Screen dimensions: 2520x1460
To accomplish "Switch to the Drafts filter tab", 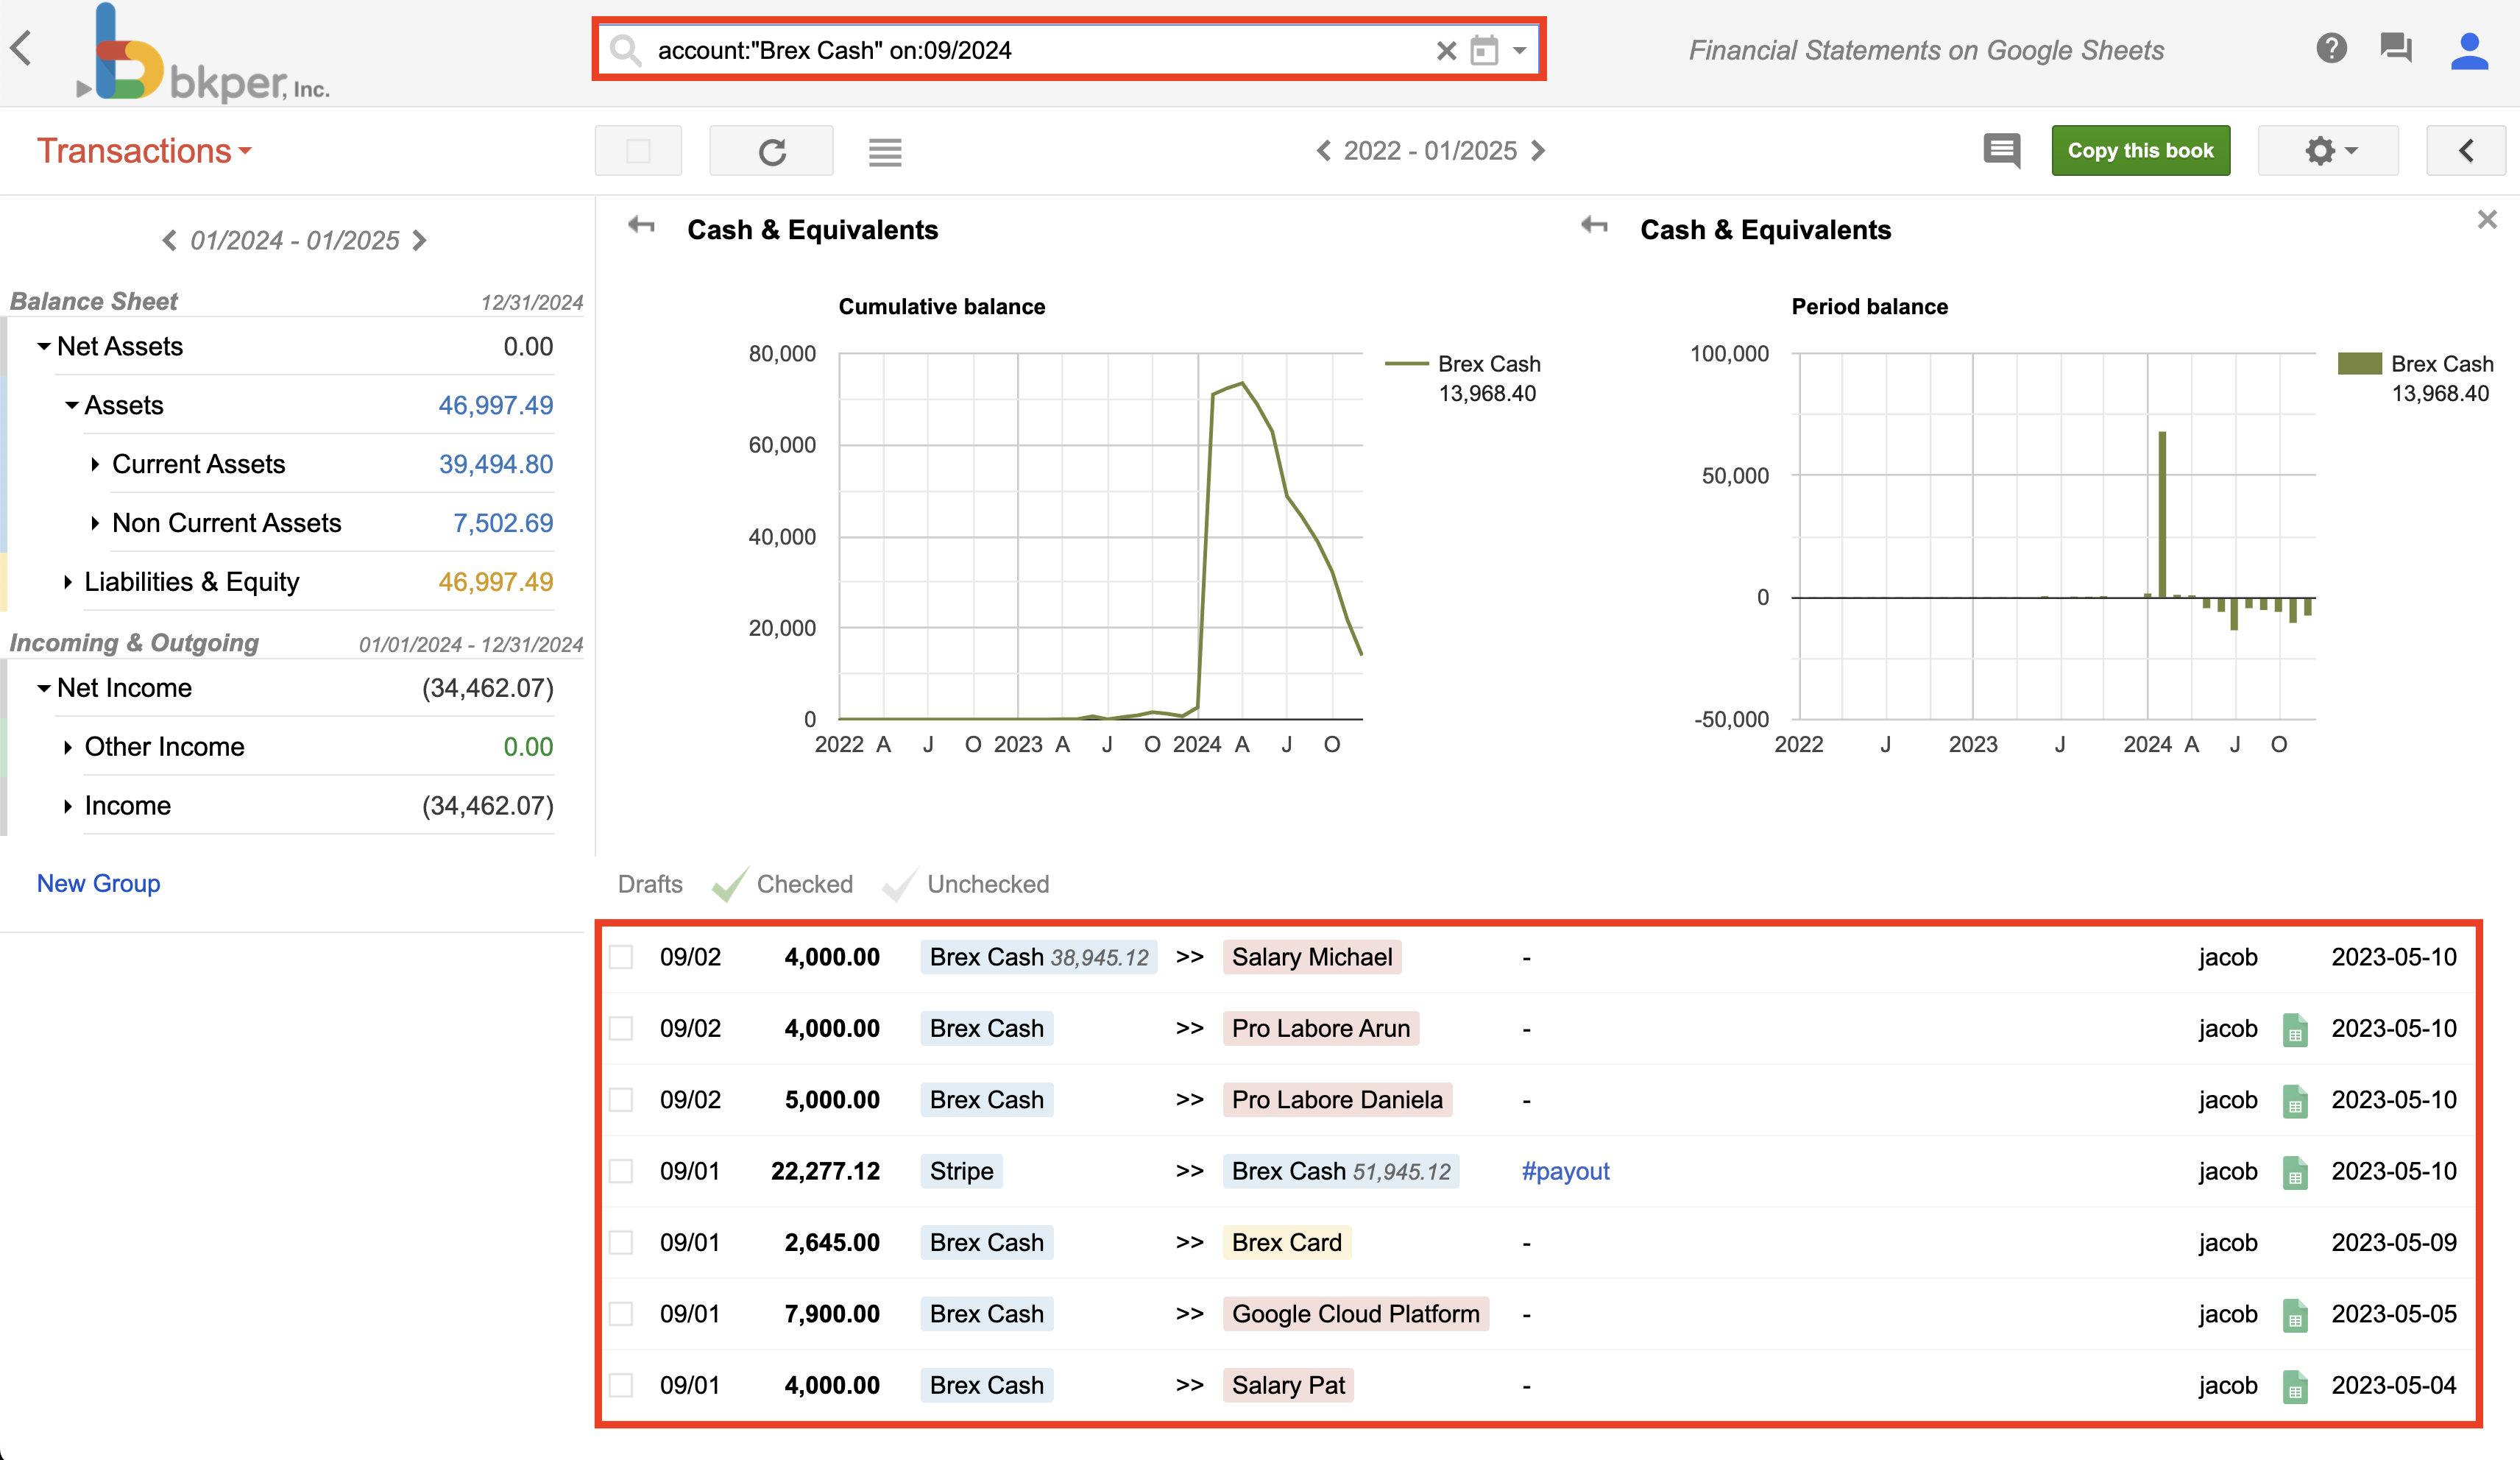I will 649,884.
